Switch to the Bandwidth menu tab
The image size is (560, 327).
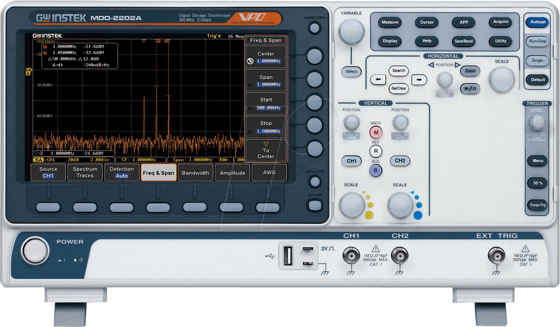(x=195, y=172)
